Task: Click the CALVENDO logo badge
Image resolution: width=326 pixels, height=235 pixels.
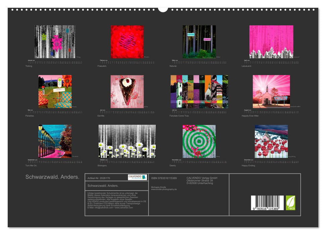Action: (137, 177)
